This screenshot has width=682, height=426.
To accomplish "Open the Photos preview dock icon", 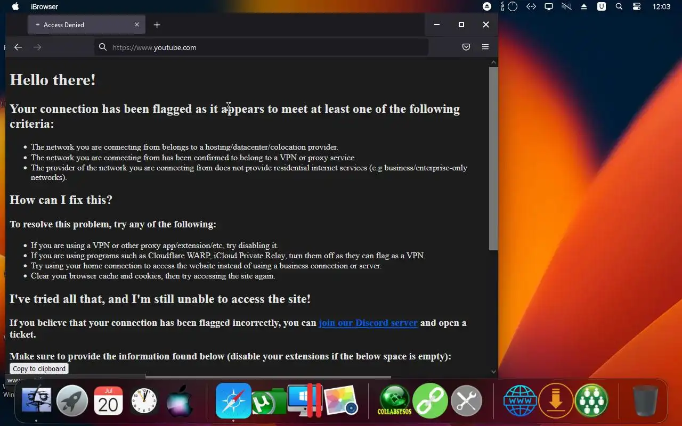I will click(341, 400).
